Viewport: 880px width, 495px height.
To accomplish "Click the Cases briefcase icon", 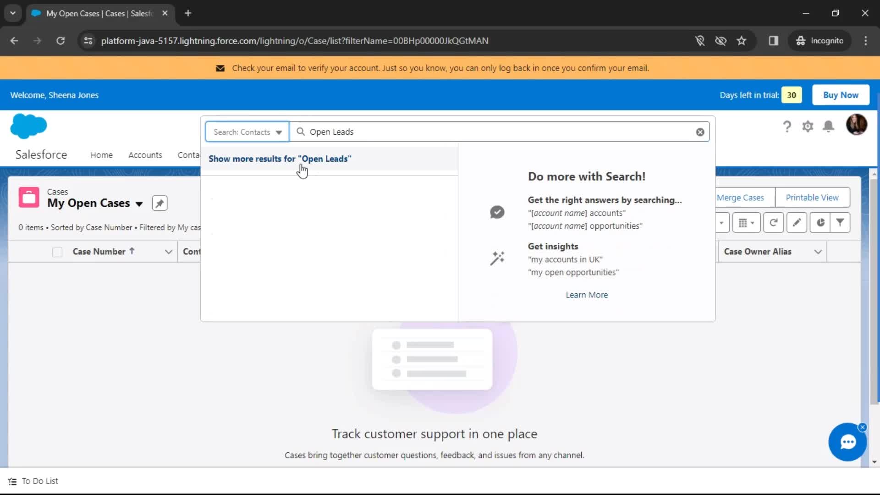I will click(29, 198).
